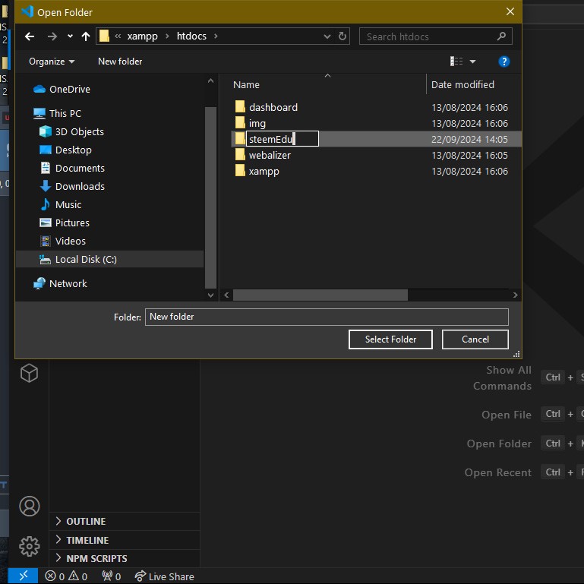This screenshot has height=584, width=584.
Task: Open view options dropdown arrow
Action: pyautogui.click(x=472, y=62)
